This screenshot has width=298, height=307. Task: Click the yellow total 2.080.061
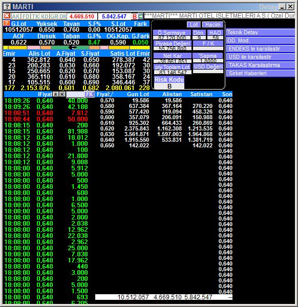tap(120, 88)
